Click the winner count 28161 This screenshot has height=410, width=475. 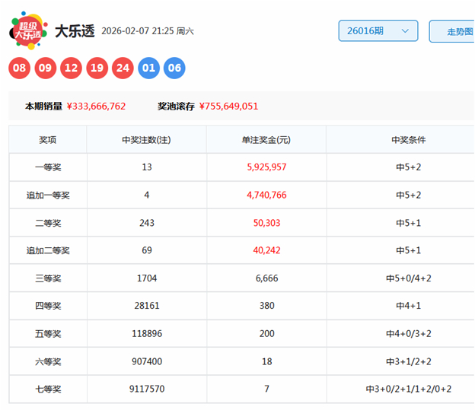[x=147, y=306]
